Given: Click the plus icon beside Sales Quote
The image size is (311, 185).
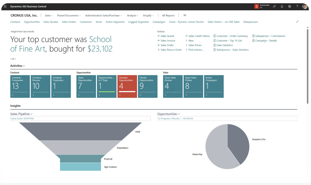Looking at the screenshot, I should click(x=159, y=36).
